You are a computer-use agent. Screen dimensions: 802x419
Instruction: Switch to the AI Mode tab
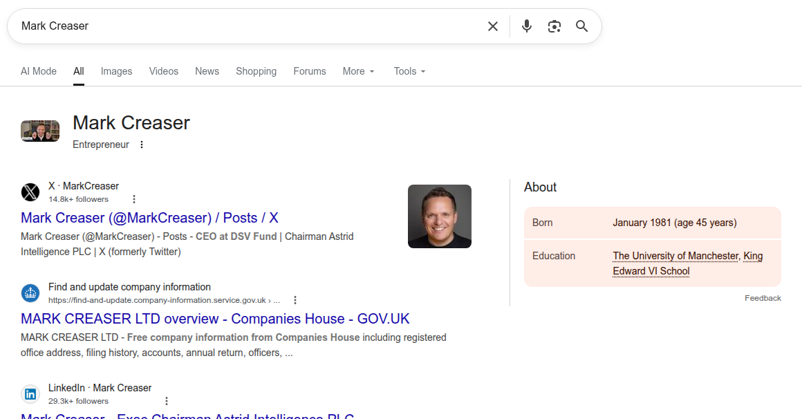click(38, 71)
